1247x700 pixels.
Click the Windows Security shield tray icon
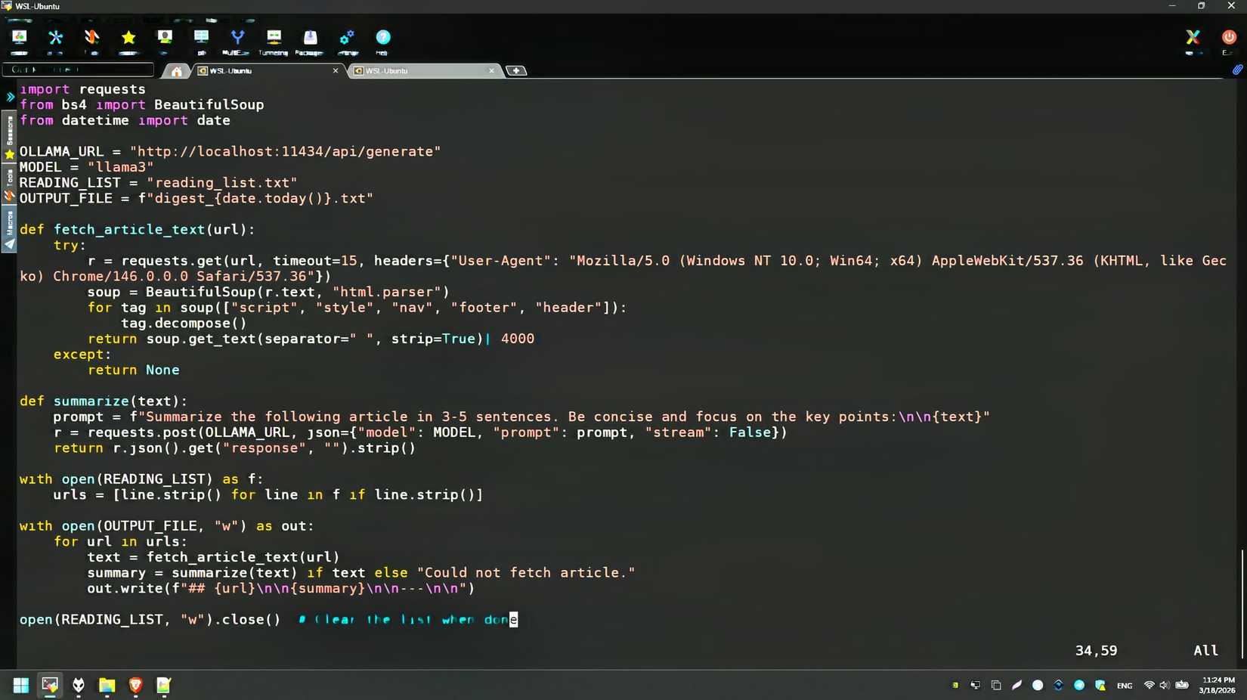click(x=1100, y=686)
